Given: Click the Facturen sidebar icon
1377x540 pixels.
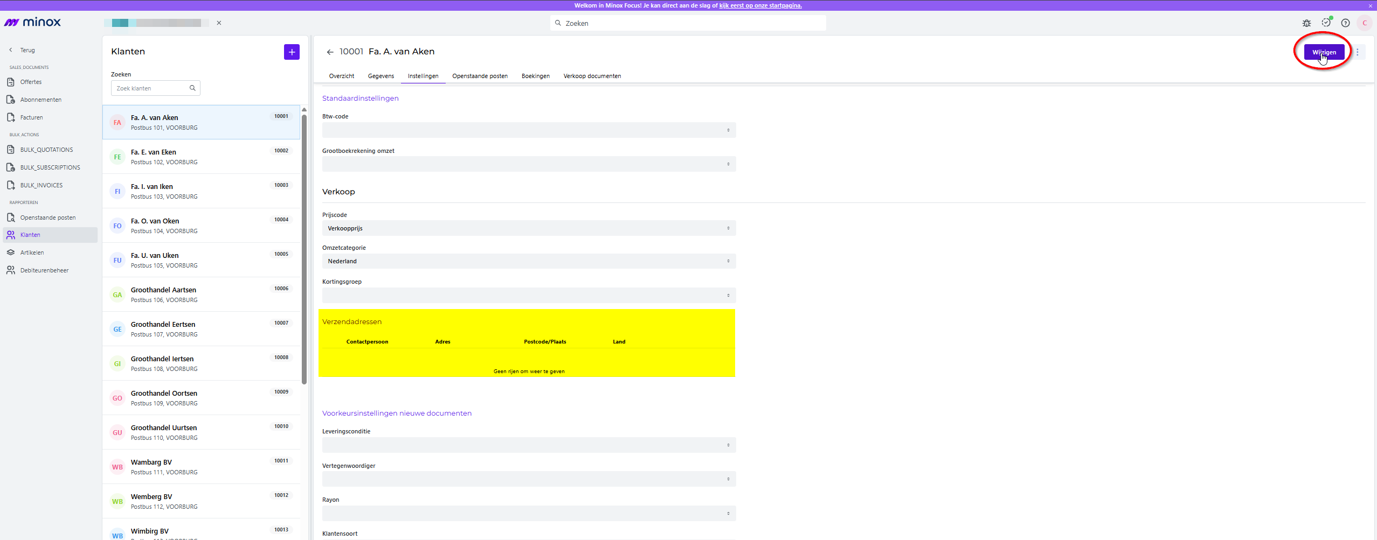Looking at the screenshot, I should click(11, 117).
